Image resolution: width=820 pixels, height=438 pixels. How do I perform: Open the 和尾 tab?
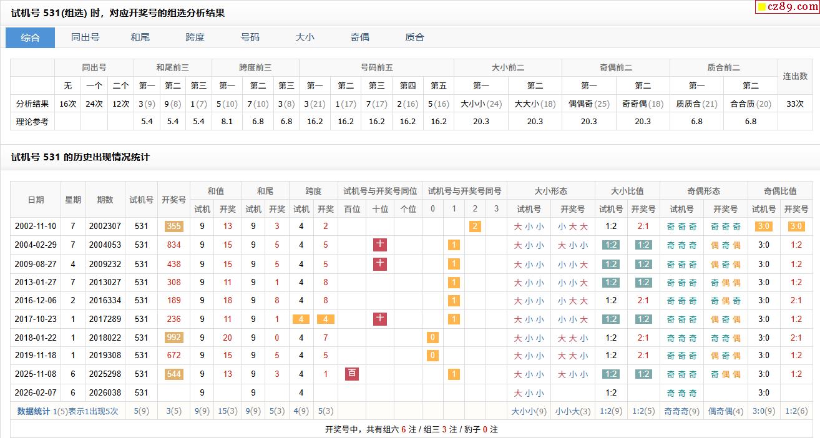point(140,37)
